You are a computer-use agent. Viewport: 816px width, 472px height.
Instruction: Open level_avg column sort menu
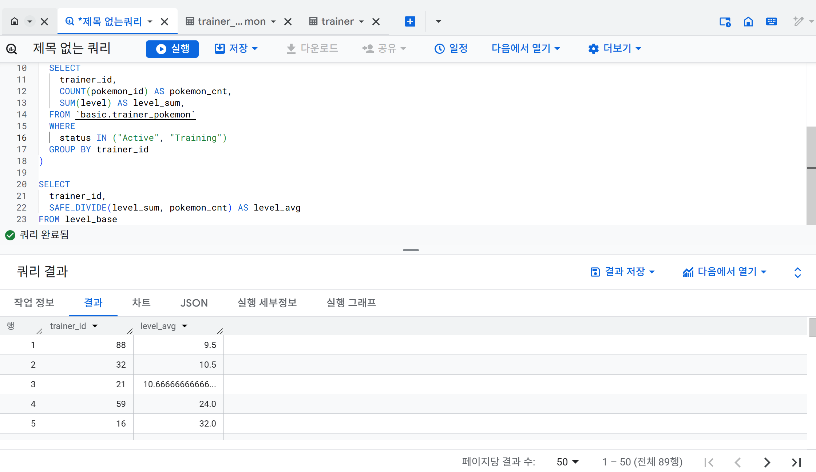[x=185, y=326]
